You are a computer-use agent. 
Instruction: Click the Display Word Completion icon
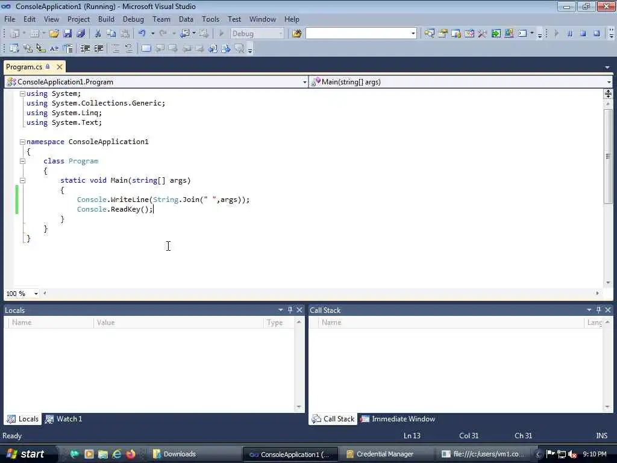54,48
